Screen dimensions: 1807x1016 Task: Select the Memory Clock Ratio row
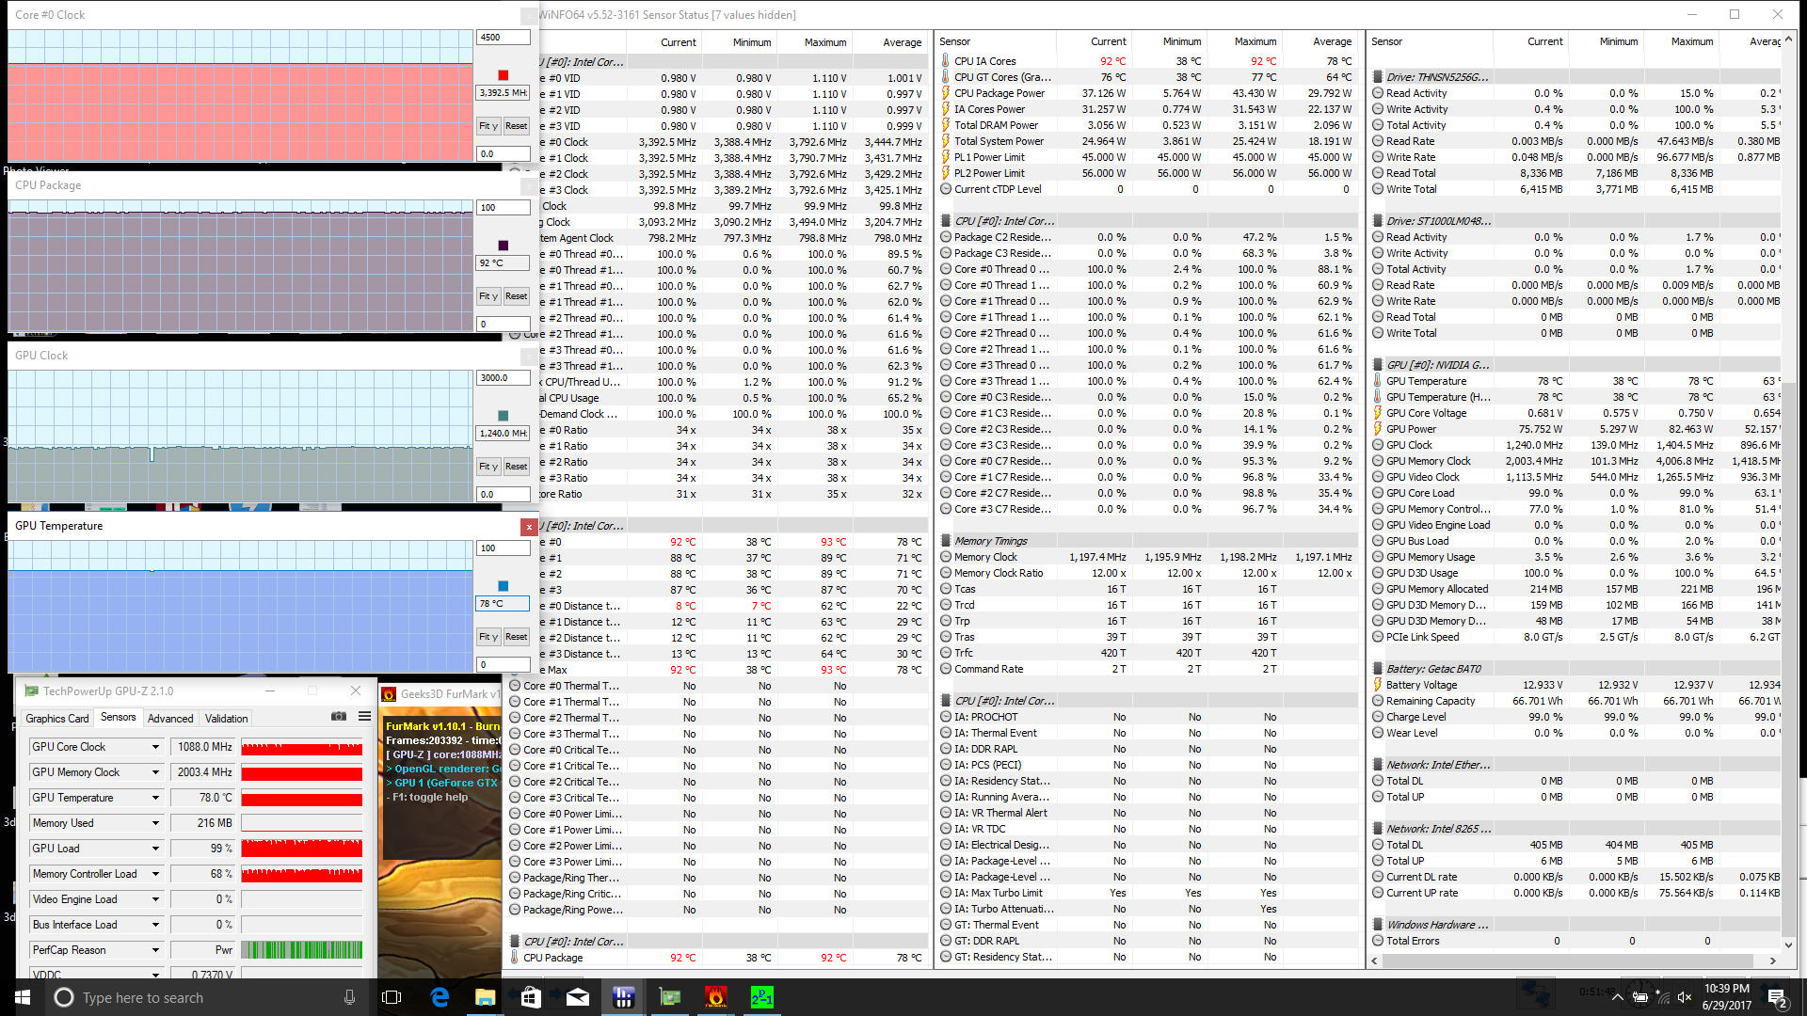(1147, 573)
